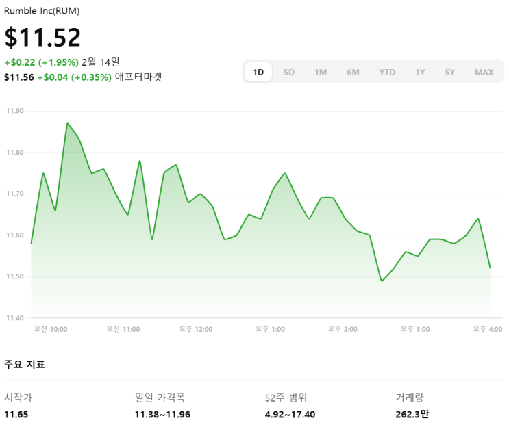The height and width of the screenshot is (429, 509).
Task: Click the 11.80 y-axis label
Action: (x=15, y=152)
